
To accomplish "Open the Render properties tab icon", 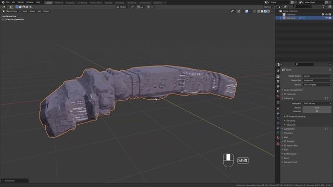I will pyautogui.click(x=278, y=76).
